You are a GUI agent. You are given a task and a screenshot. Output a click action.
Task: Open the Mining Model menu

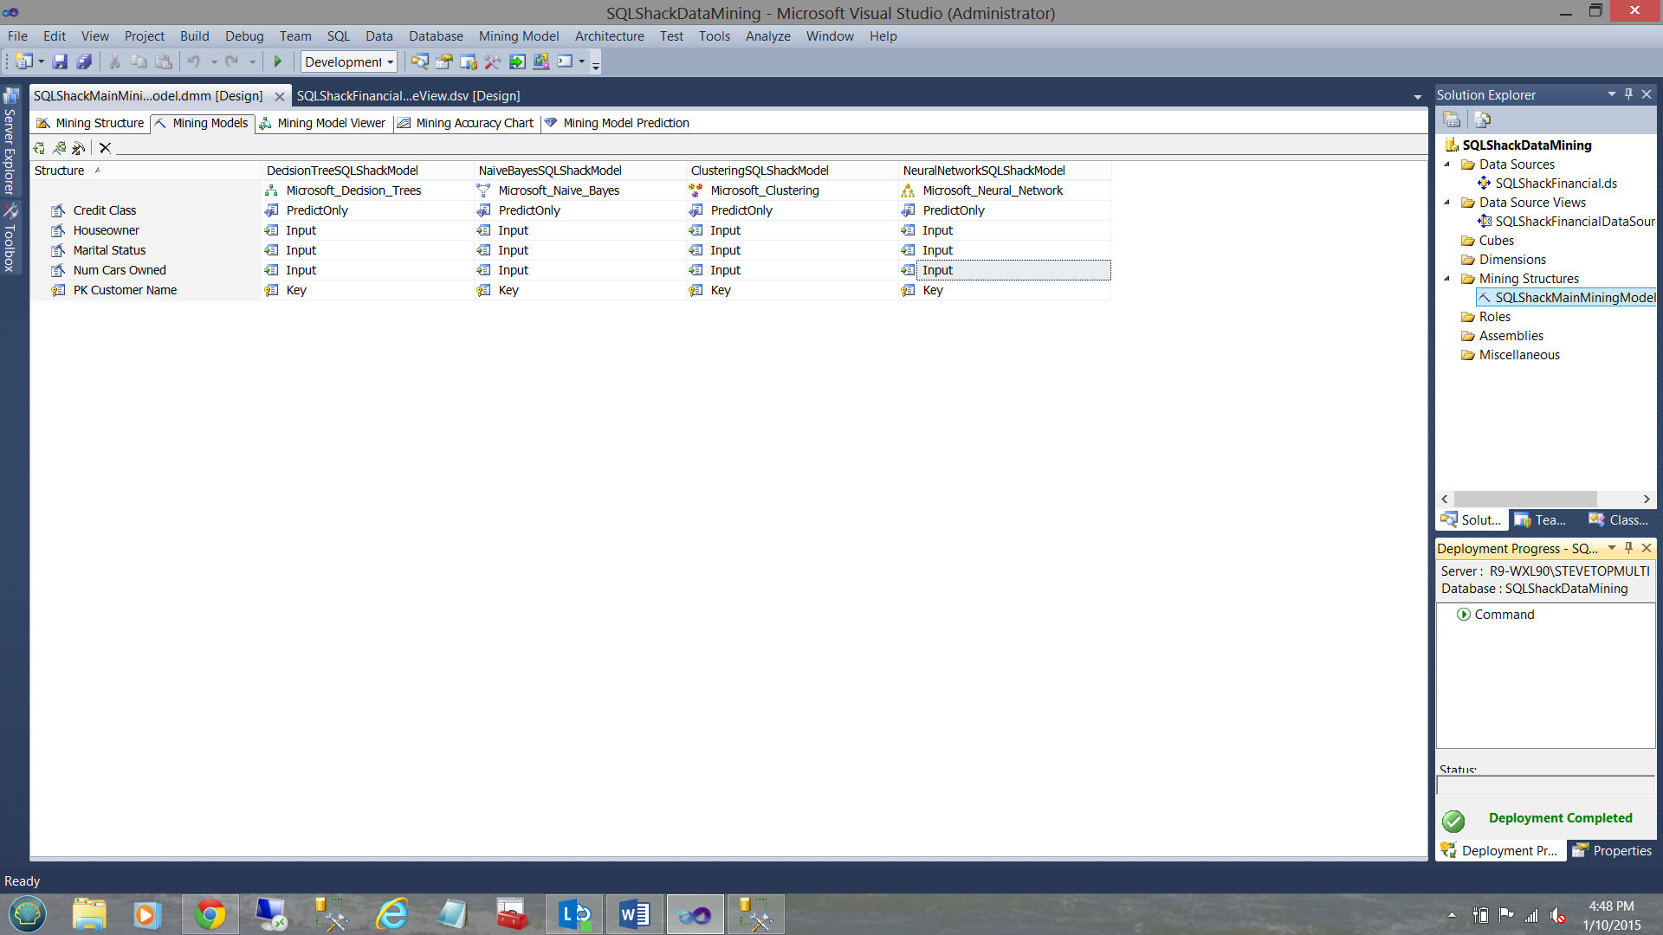pos(518,36)
